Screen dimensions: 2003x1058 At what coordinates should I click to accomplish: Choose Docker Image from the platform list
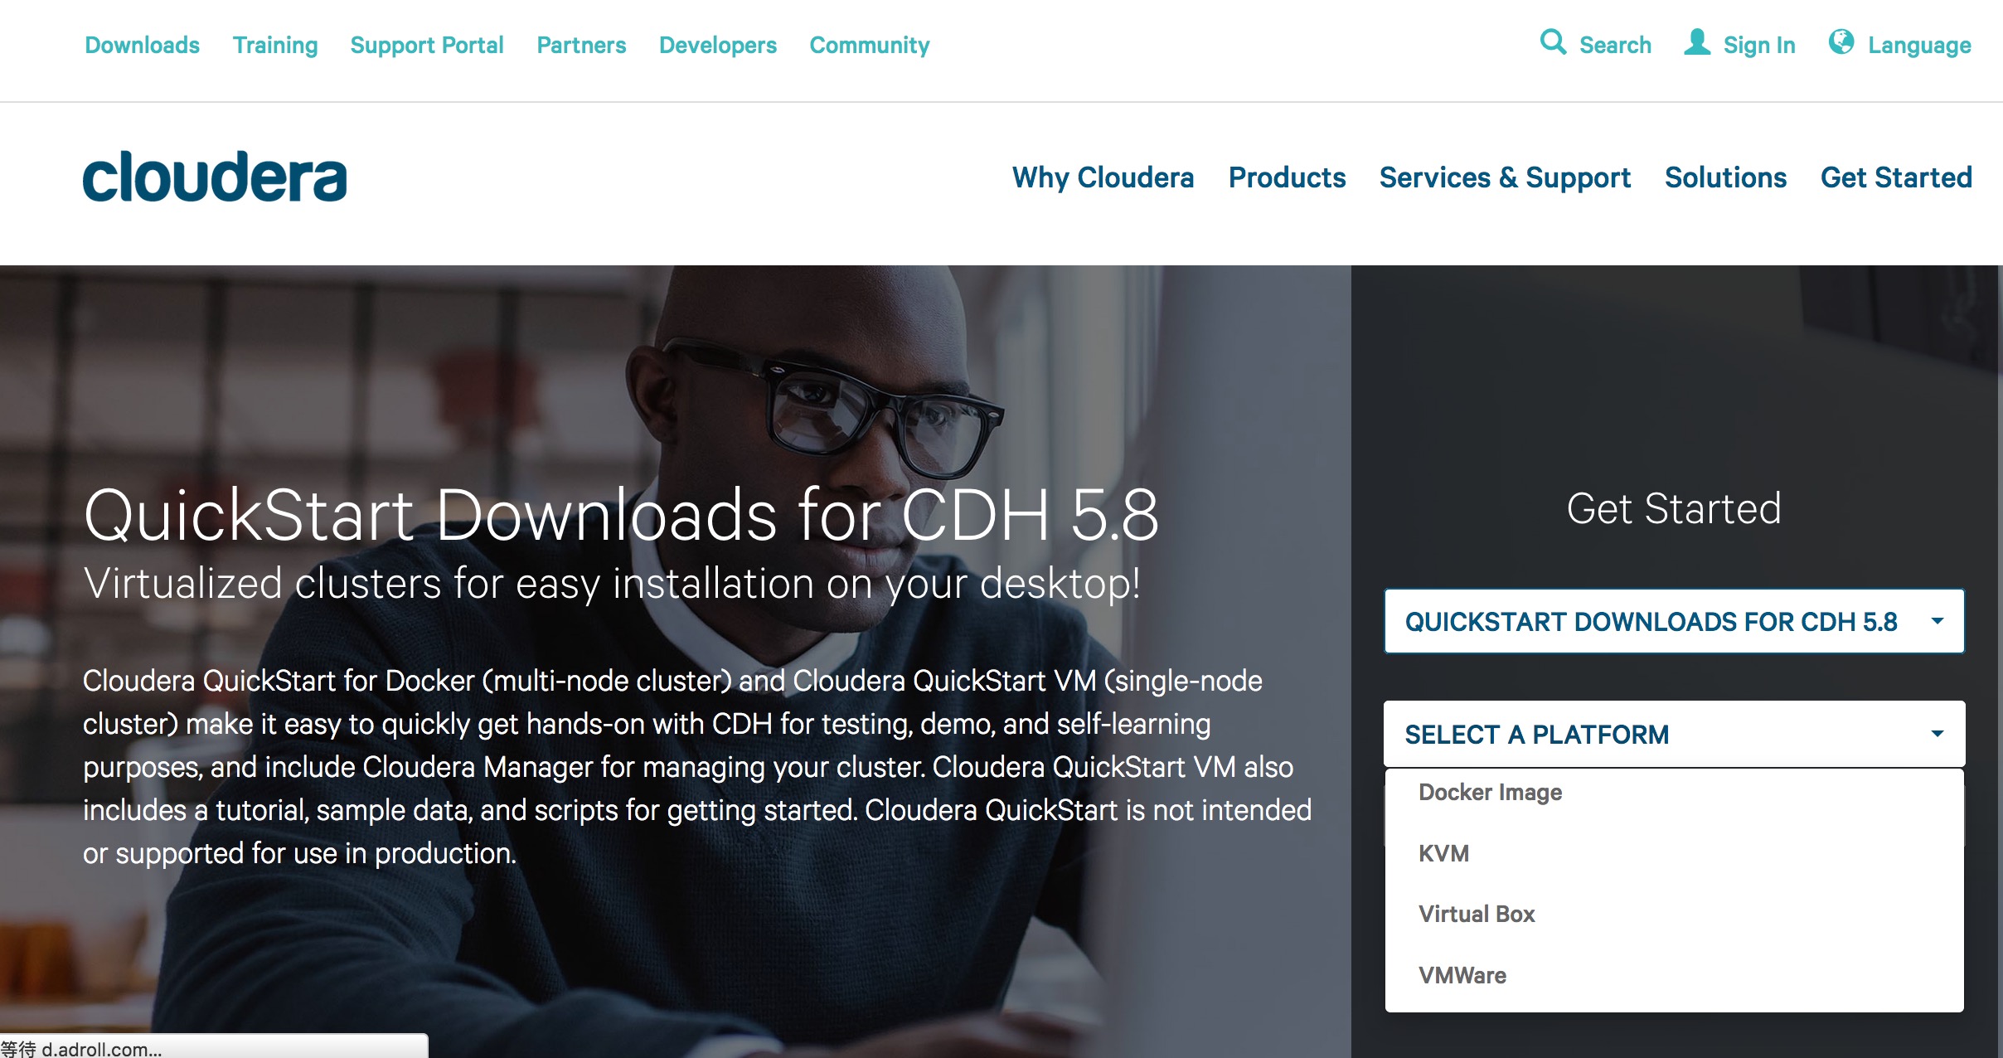click(1490, 793)
